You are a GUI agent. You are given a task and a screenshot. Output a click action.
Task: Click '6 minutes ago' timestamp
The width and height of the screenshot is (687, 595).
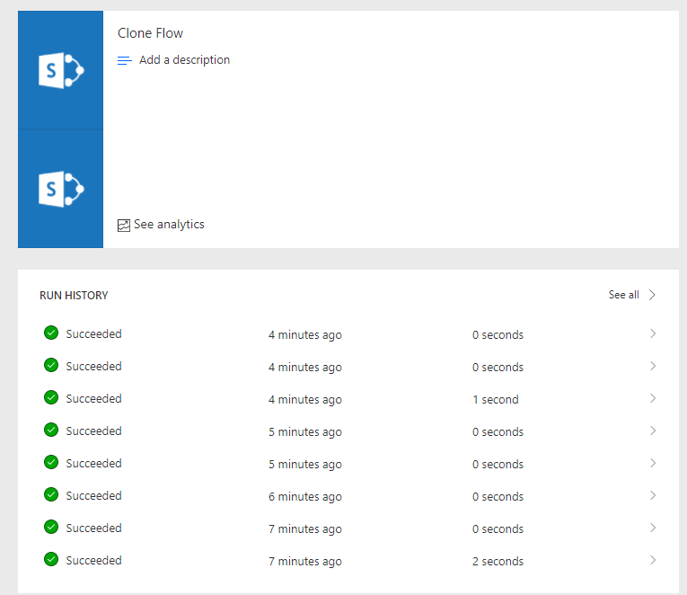[305, 497]
